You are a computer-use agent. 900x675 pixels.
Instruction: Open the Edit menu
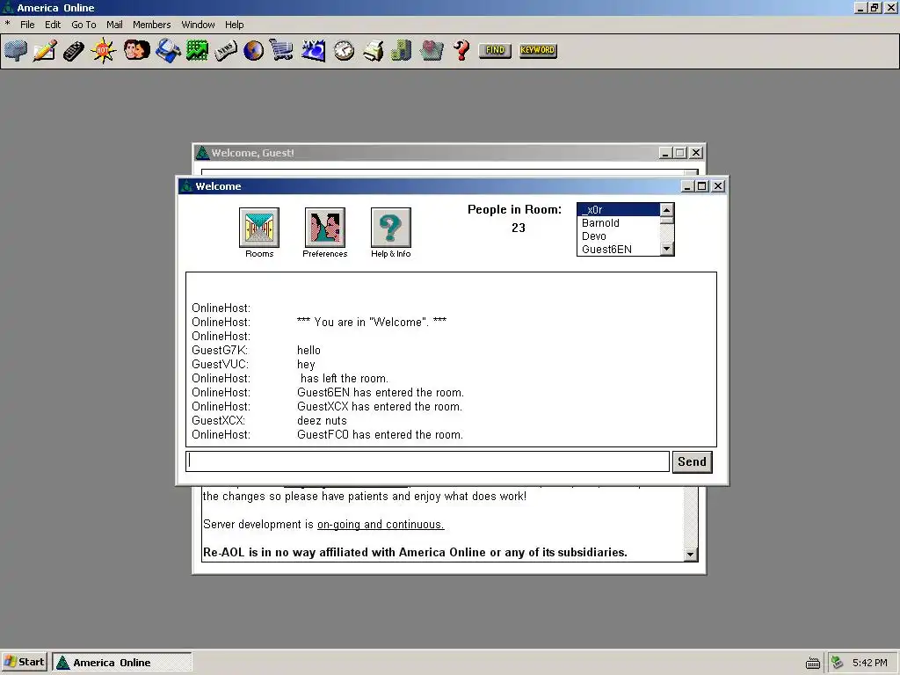coord(53,25)
